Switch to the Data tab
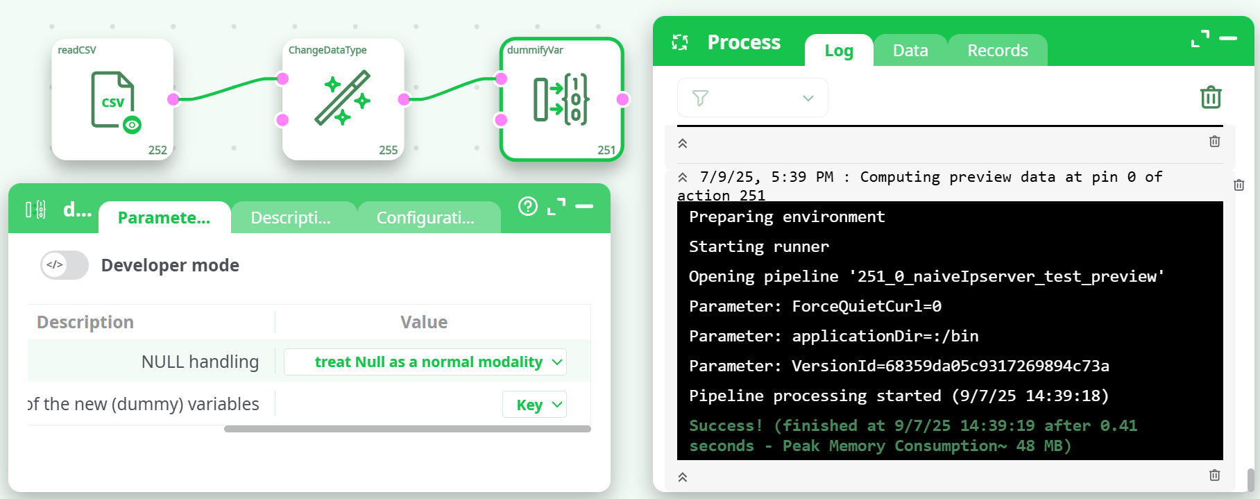 click(x=910, y=51)
